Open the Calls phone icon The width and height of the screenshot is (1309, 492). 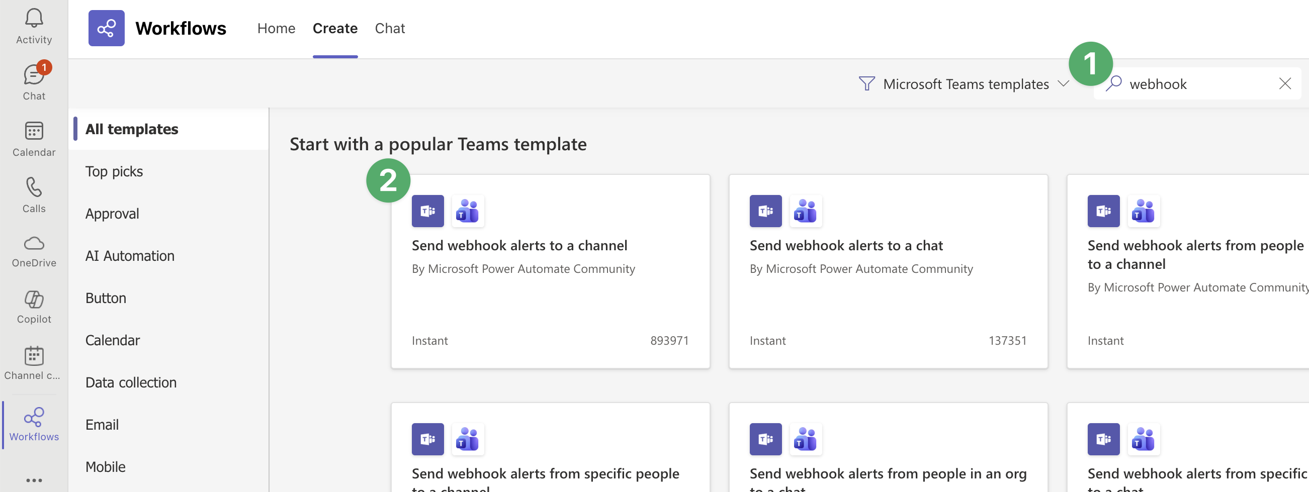point(34,194)
